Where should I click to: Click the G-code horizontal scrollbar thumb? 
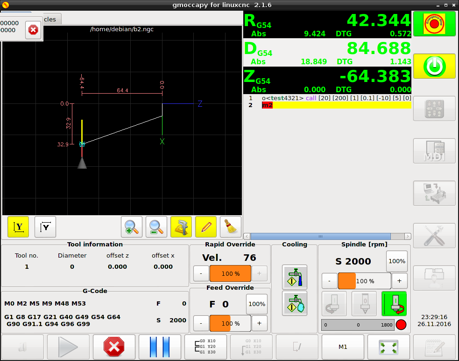tap(320, 236)
